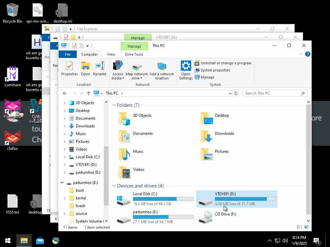Click System properties in the ribbon
Viewport: 330px width, 247px height.
pyautogui.click(x=212, y=70)
